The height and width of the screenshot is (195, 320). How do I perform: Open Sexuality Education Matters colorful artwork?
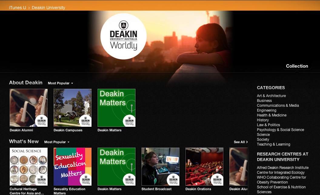click(x=72, y=166)
